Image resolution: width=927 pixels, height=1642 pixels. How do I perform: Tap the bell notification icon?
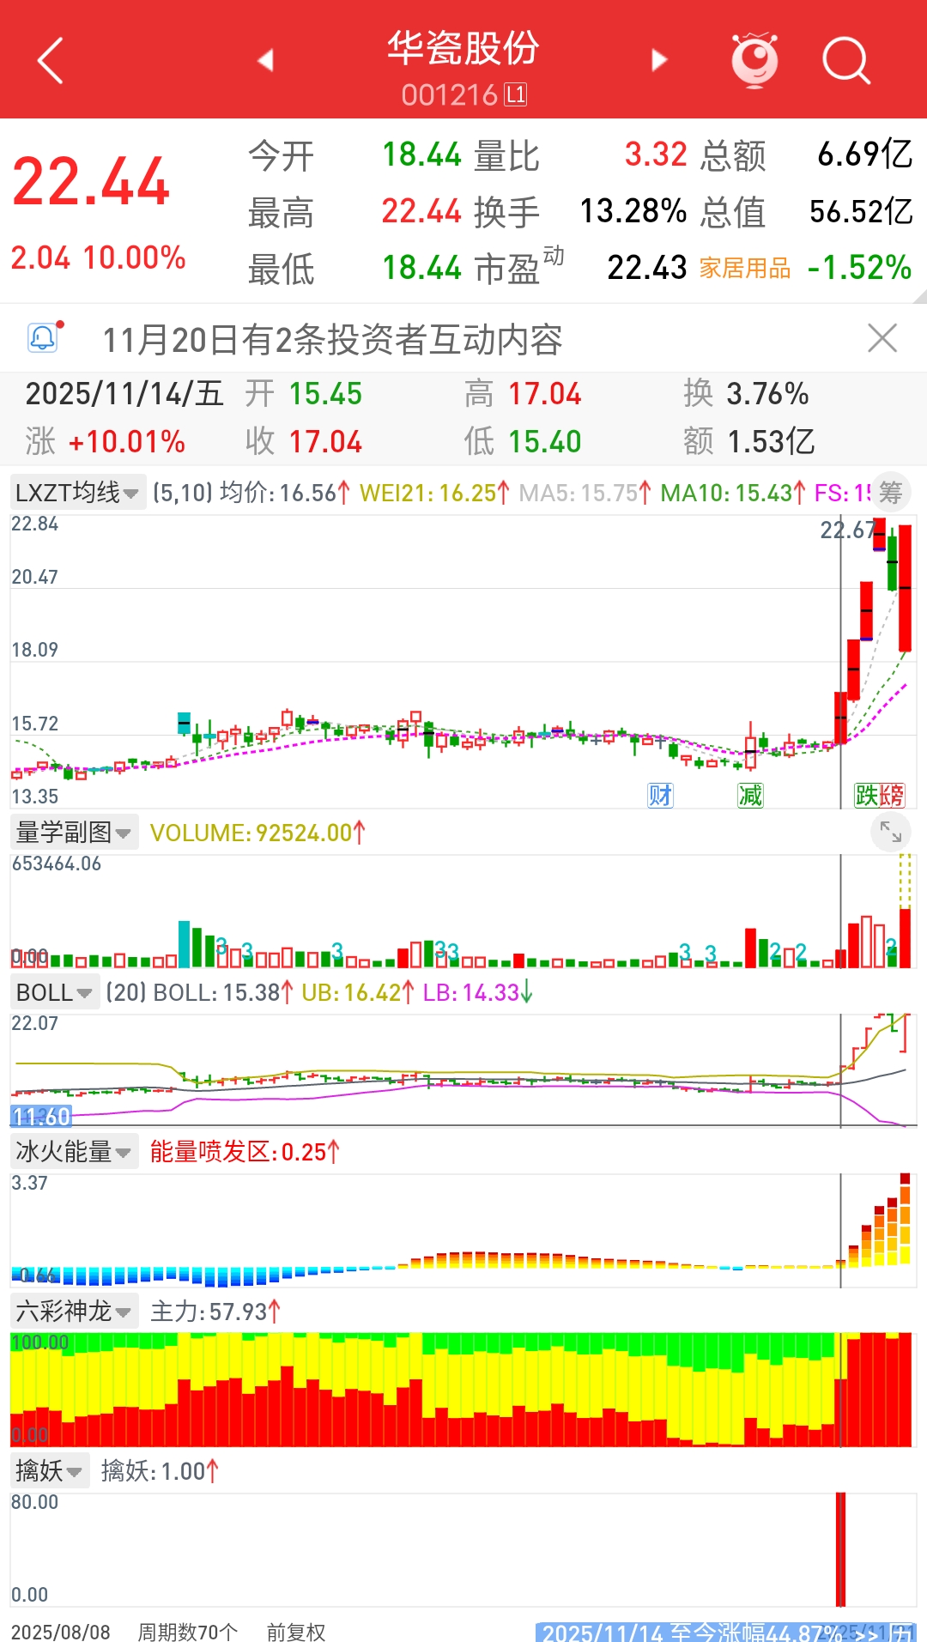coord(44,337)
